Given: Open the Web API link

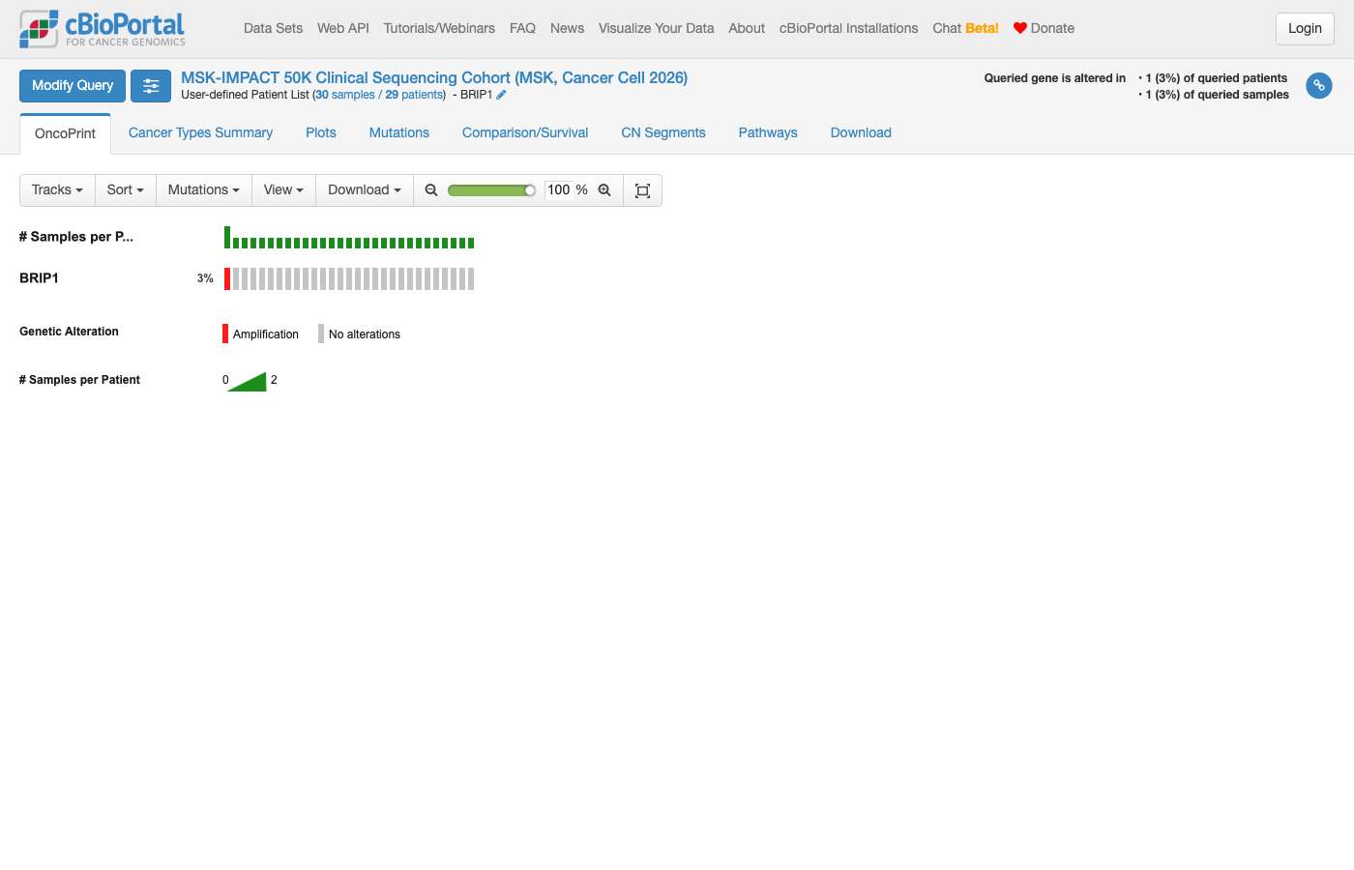Looking at the screenshot, I should point(343,29).
